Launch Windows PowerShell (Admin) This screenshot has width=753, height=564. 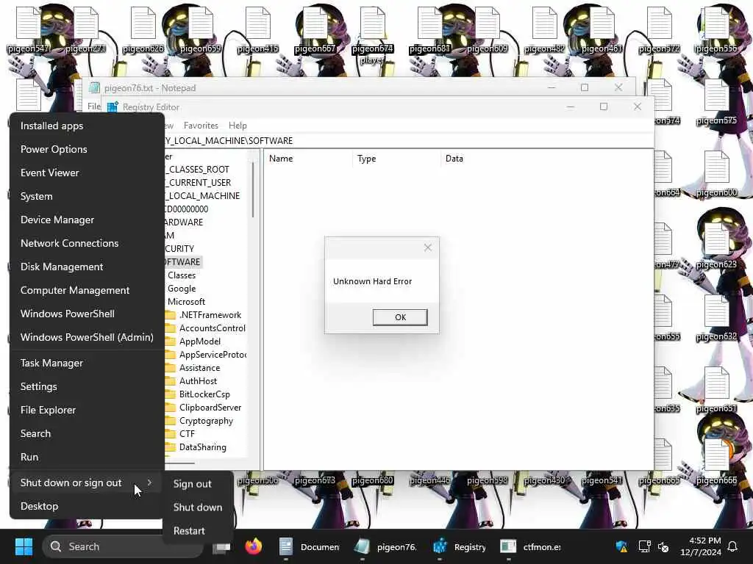(87, 337)
